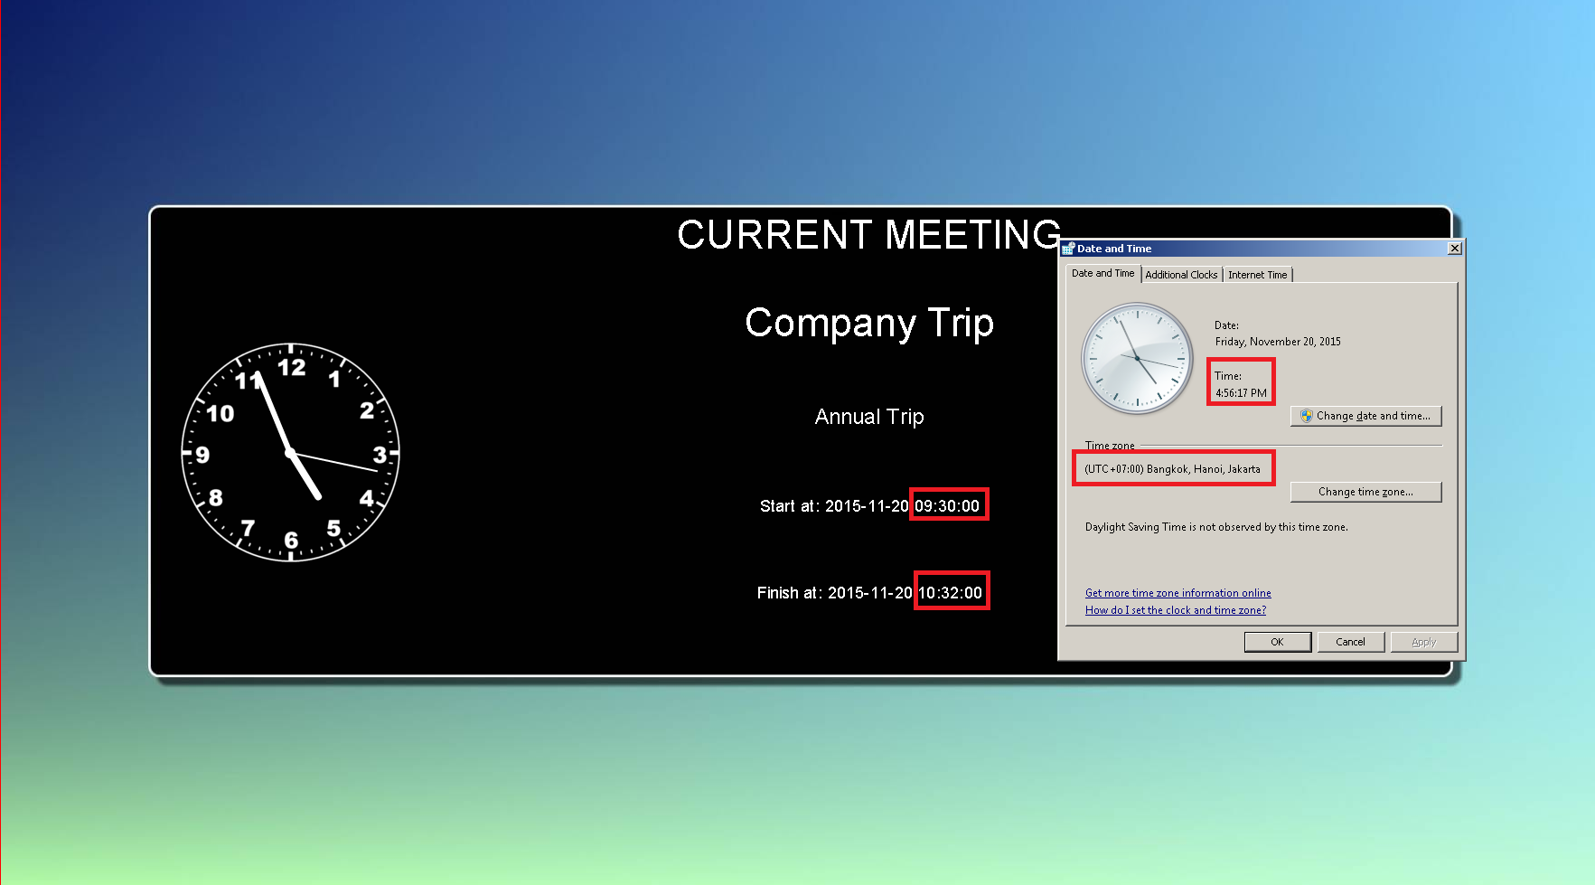This screenshot has height=885, width=1595.
Task: Open the time zone information online link
Action: [x=1177, y=593]
